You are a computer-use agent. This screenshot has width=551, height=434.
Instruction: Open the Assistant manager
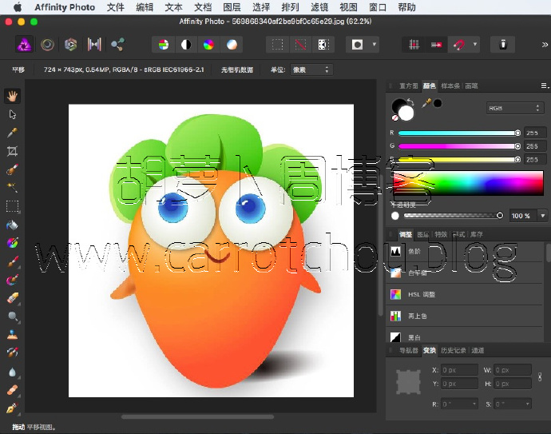[503, 45]
